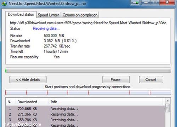Click the main download progress bar

pos(88,70)
